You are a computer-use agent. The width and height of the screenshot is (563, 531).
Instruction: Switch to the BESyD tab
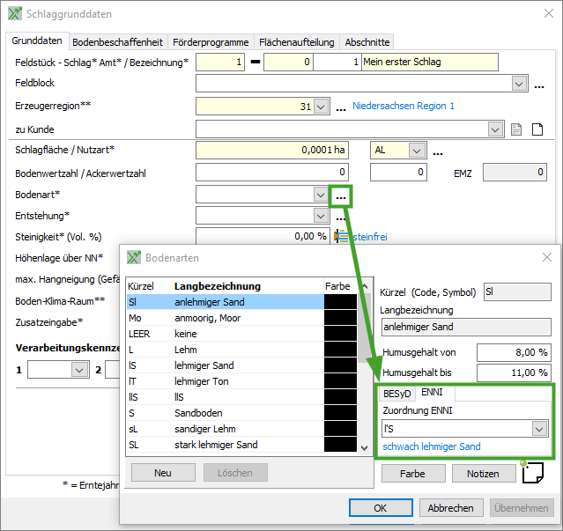point(396,393)
